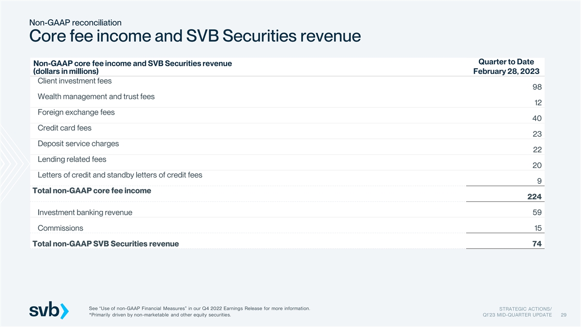
Task: Click the 'Wealth management and trust fees' label
Action: point(96,96)
